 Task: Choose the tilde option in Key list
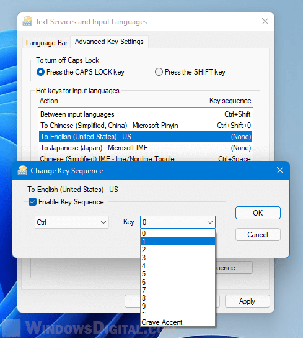tap(178, 314)
